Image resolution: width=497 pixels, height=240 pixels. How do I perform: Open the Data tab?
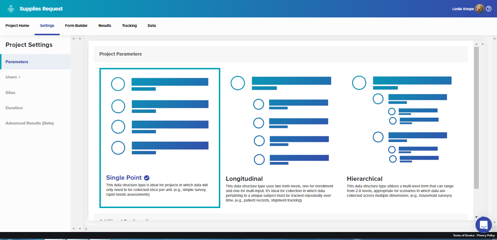[x=152, y=26]
